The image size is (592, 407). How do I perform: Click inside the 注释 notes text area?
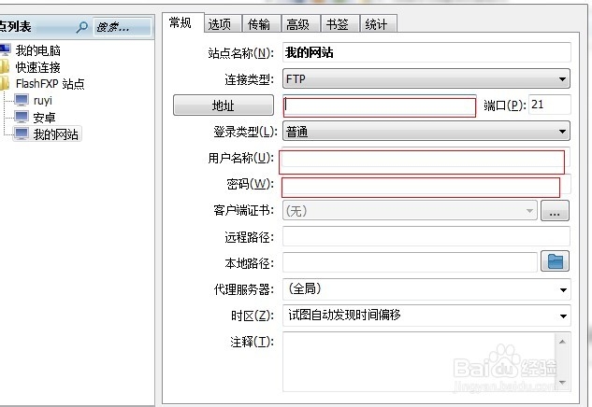(x=419, y=362)
